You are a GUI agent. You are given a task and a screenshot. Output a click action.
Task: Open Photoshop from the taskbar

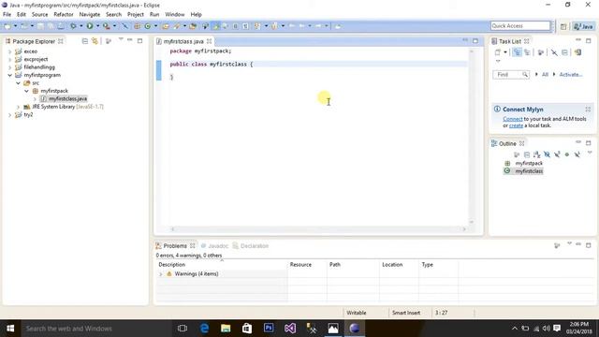click(x=269, y=329)
